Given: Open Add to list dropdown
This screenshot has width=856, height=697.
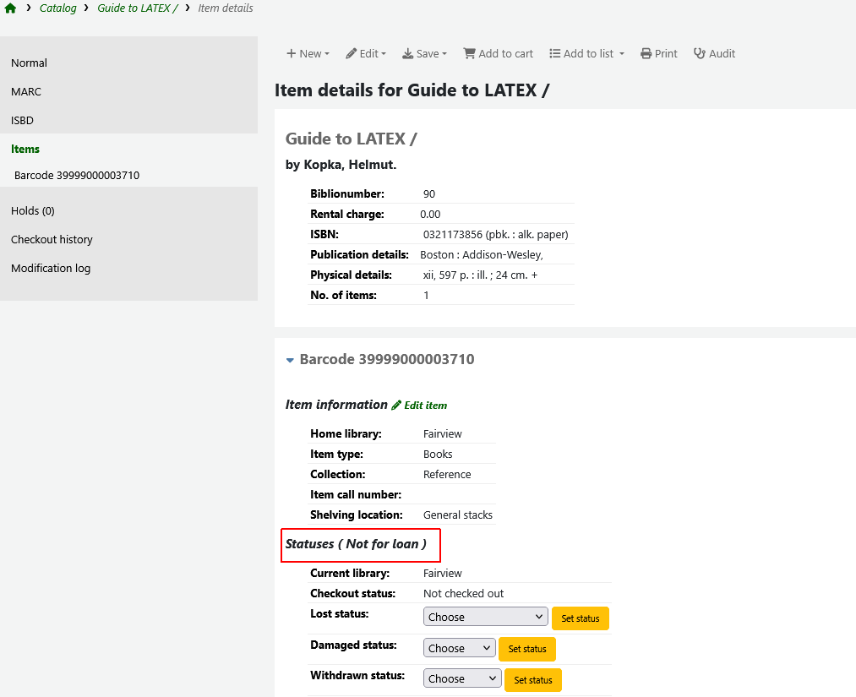Looking at the screenshot, I should 586,53.
